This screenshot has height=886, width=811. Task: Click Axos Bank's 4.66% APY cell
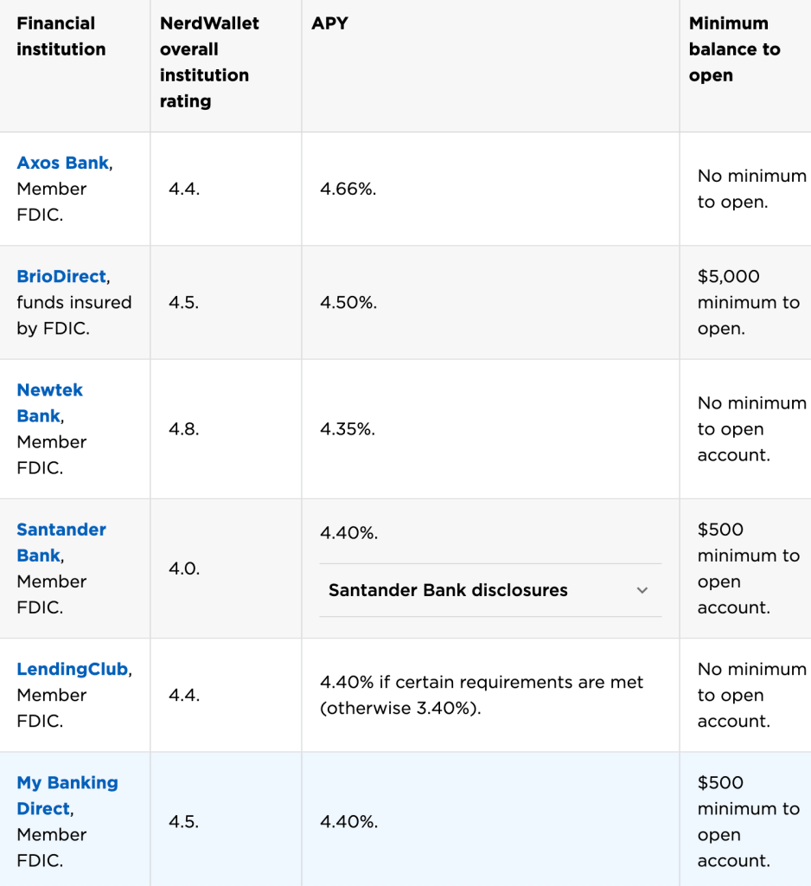coord(348,189)
